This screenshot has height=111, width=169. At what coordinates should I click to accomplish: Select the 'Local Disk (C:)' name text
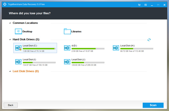[30, 46]
